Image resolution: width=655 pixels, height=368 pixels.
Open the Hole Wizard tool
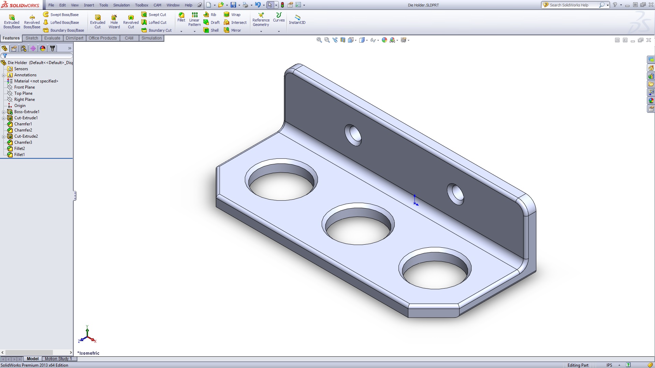tap(114, 22)
